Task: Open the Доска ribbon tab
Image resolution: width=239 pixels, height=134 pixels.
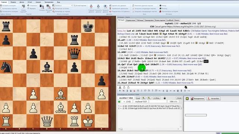Action: pos(22,2)
